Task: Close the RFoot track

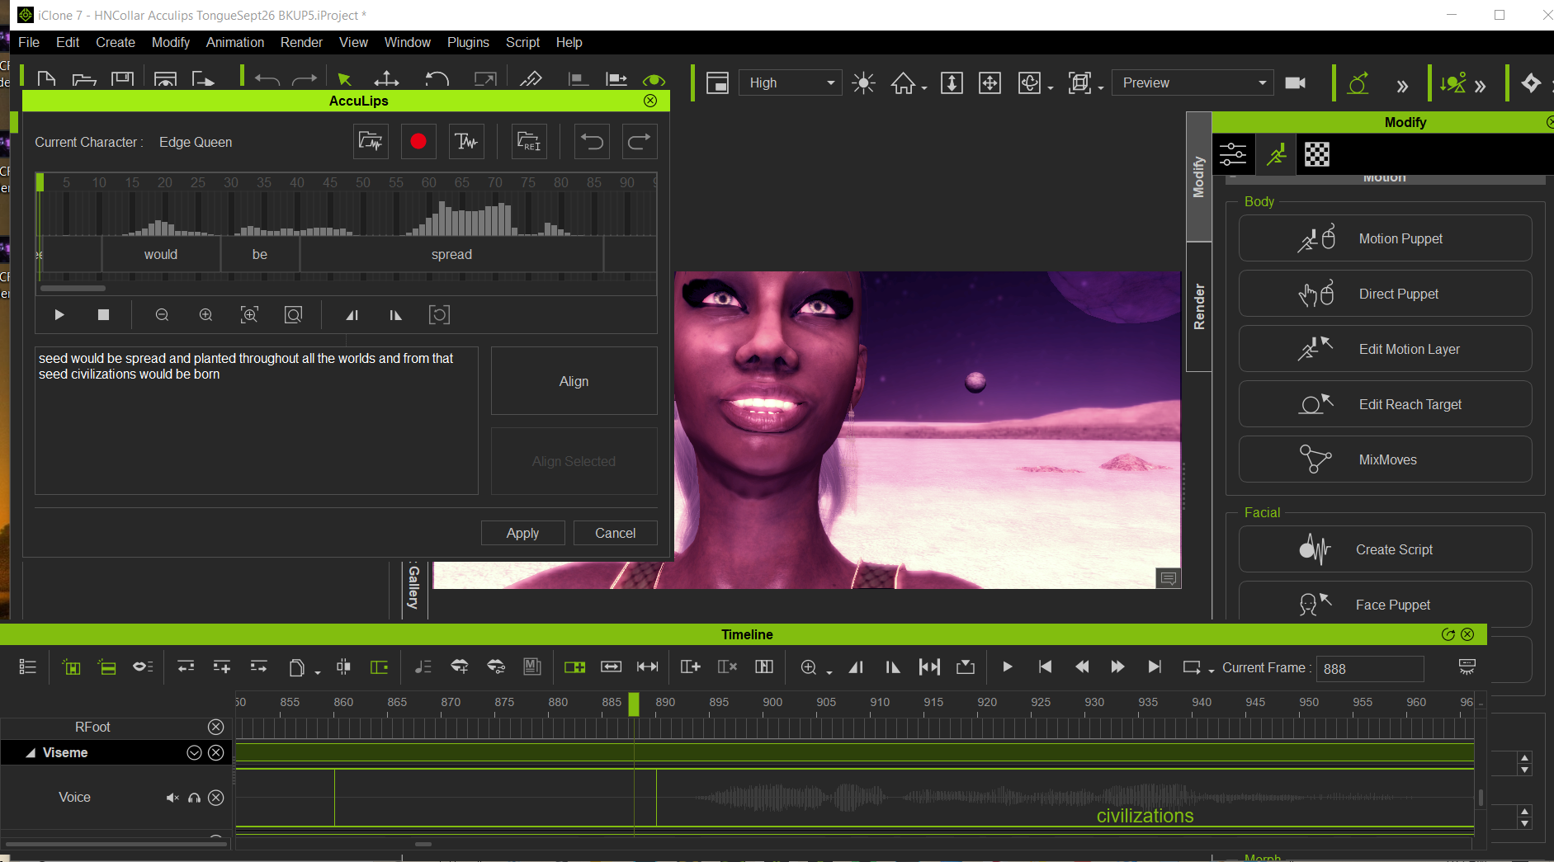Action: tap(215, 727)
